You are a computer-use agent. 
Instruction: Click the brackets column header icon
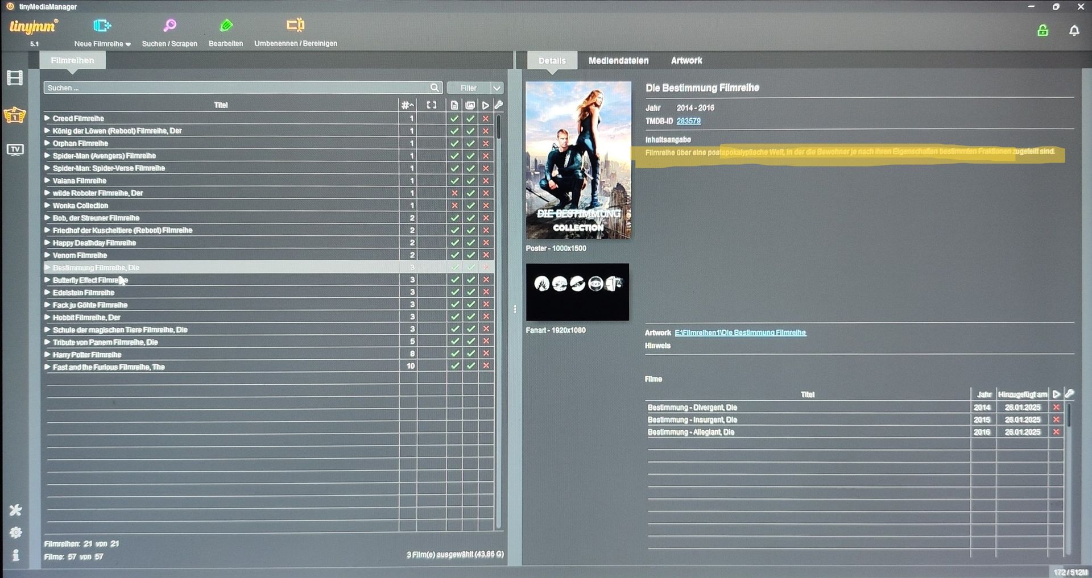tap(432, 105)
